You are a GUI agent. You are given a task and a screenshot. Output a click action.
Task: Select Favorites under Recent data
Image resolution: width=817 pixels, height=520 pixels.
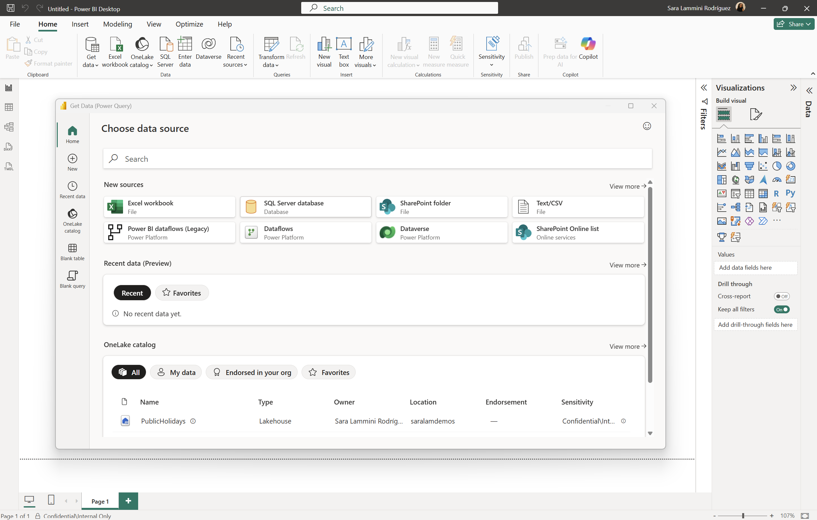pos(182,293)
